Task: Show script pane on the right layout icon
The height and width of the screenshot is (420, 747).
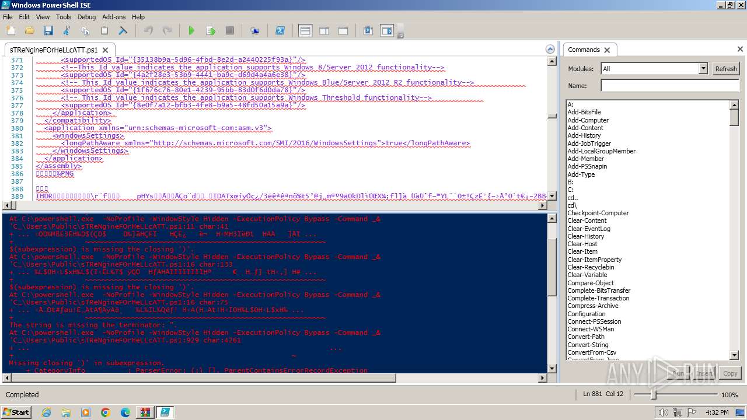Action: (324, 31)
